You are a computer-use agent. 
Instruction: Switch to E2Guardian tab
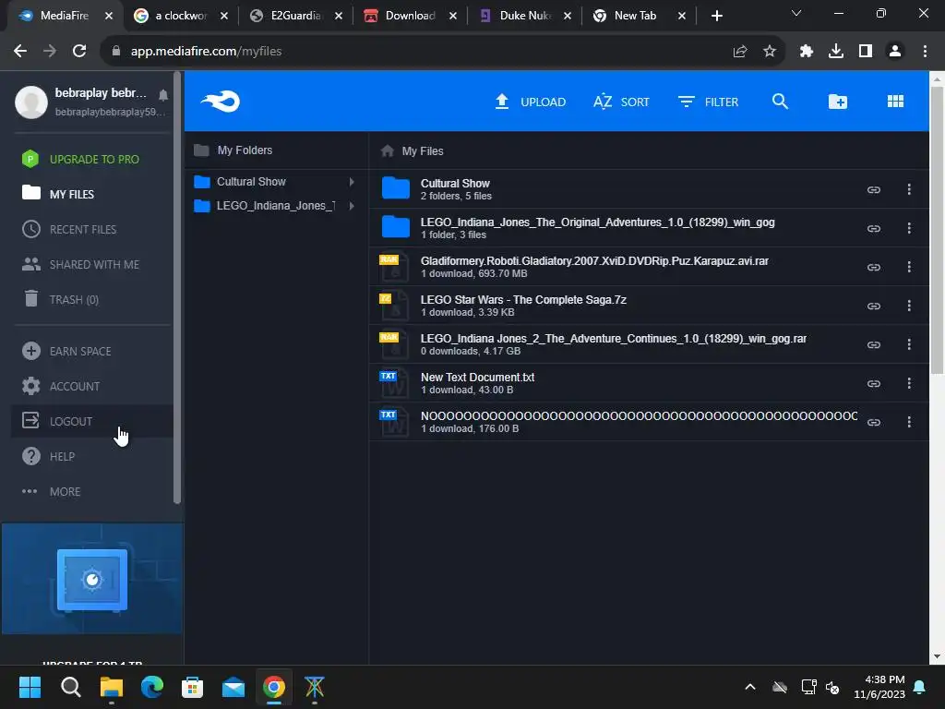(x=295, y=16)
